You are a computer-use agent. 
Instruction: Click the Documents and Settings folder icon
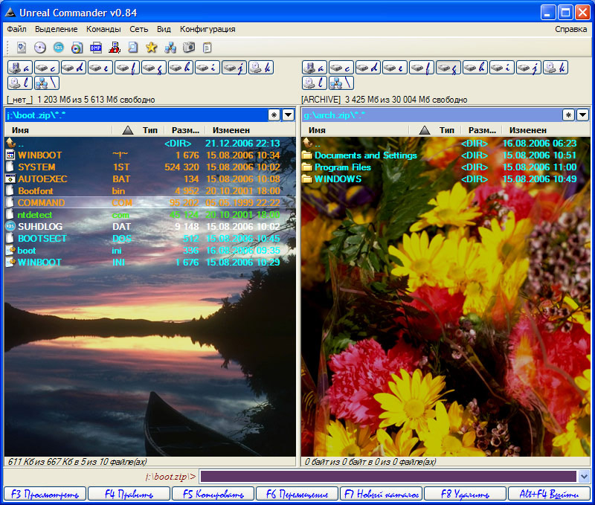click(x=306, y=155)
